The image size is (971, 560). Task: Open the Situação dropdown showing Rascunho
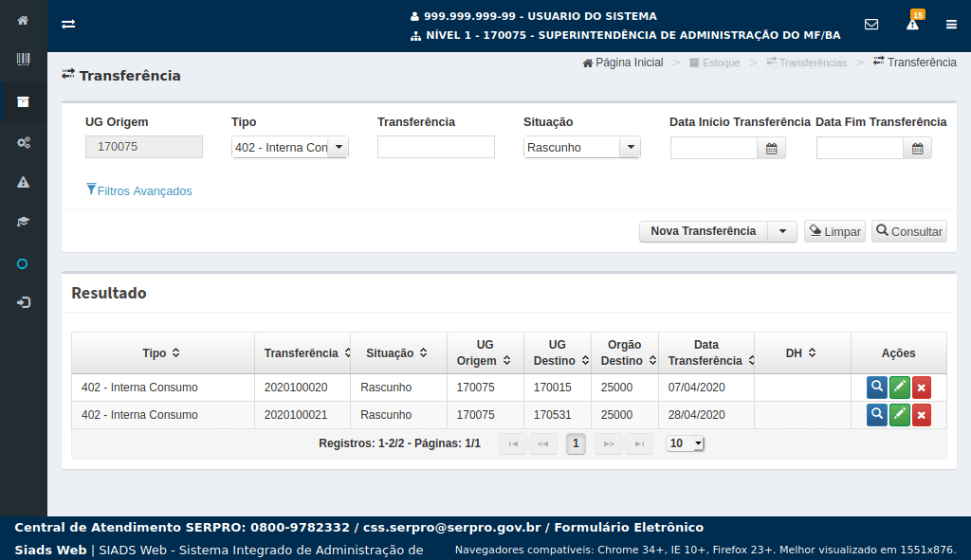point(581,147)
